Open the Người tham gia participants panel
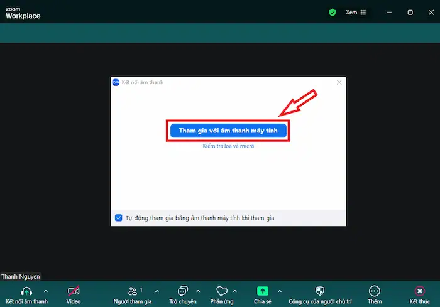This screenshot has height=307, width=440. (x=134, y=291)
